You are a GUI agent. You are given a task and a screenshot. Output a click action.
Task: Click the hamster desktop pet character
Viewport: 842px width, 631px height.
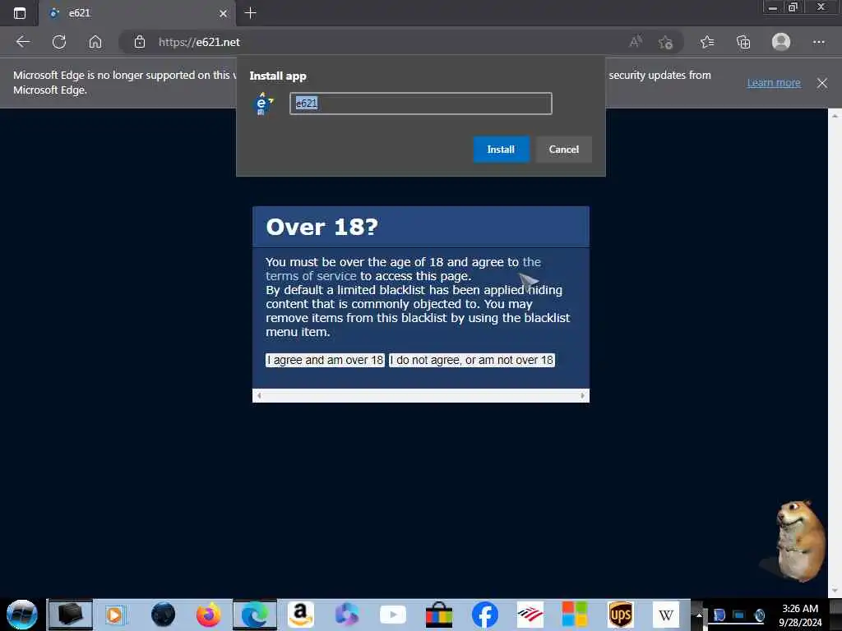[800, 540]
